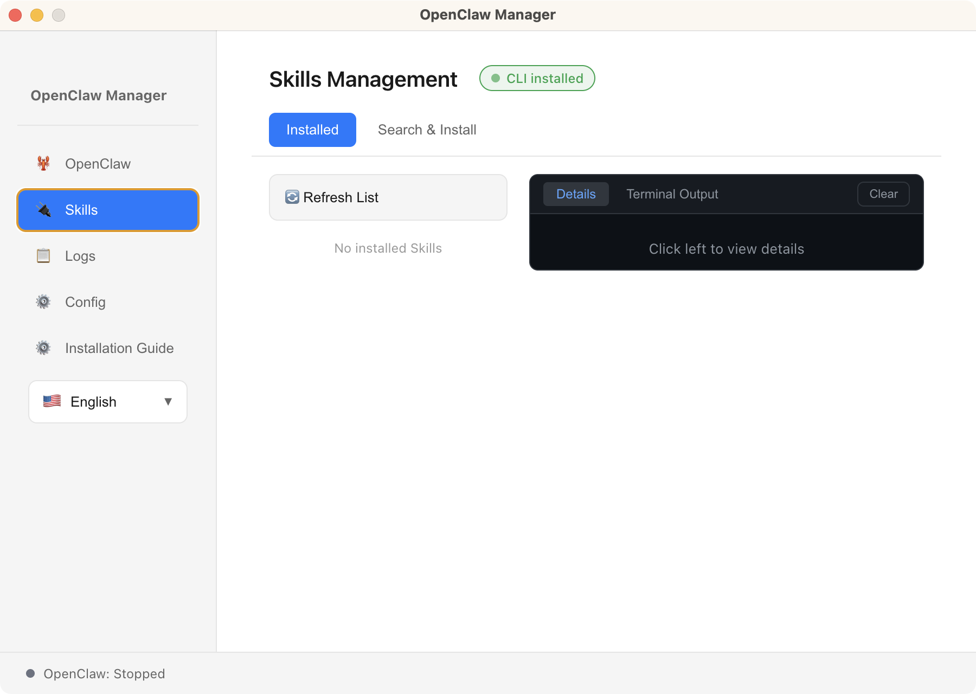Click the refresh arrows icon on Refresh List
The height and width of the screenshot is (694, 976).
292,197
